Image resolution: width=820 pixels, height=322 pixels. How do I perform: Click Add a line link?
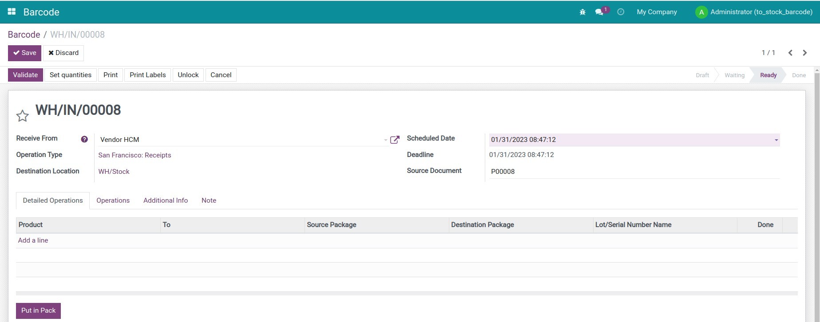pyautogui.click(x=33, y=240)
